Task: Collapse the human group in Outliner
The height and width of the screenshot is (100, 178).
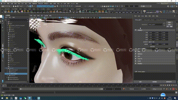Action: [7, 53]
